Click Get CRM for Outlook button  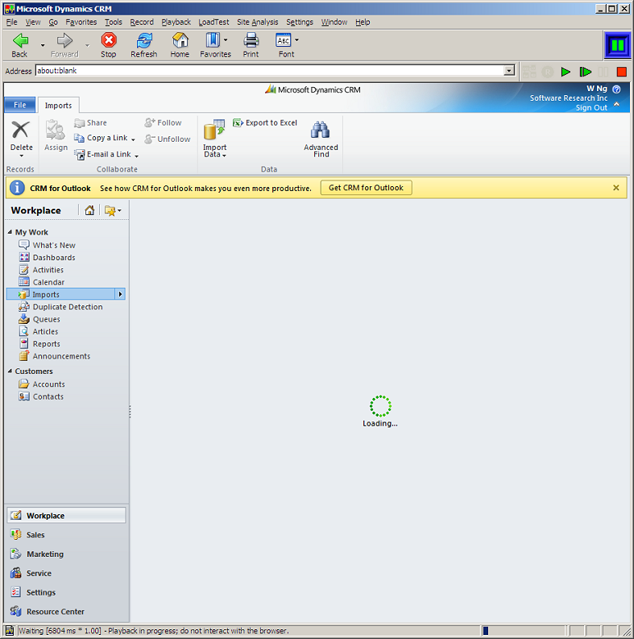click(366, 188)
